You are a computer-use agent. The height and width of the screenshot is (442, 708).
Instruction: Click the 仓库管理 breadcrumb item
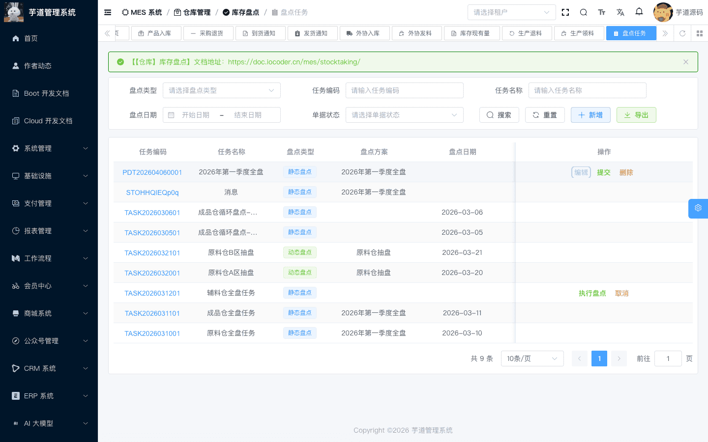point(196,12)
